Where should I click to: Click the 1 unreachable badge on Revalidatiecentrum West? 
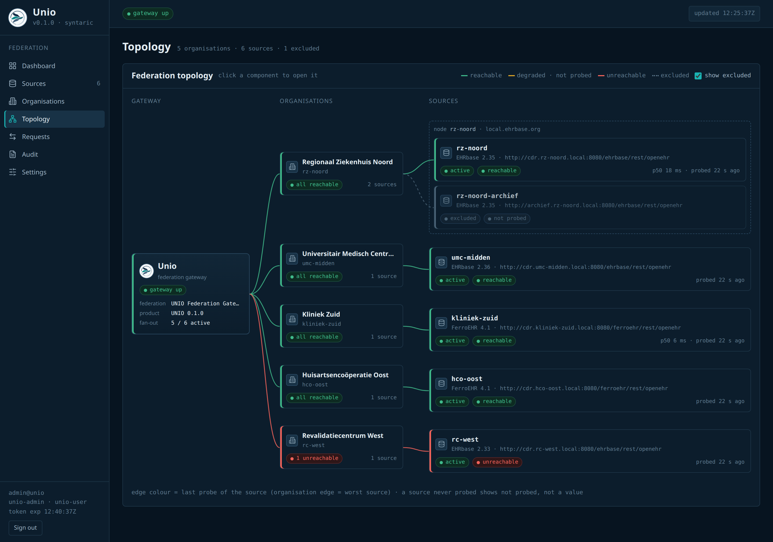(x=314, y=458)
